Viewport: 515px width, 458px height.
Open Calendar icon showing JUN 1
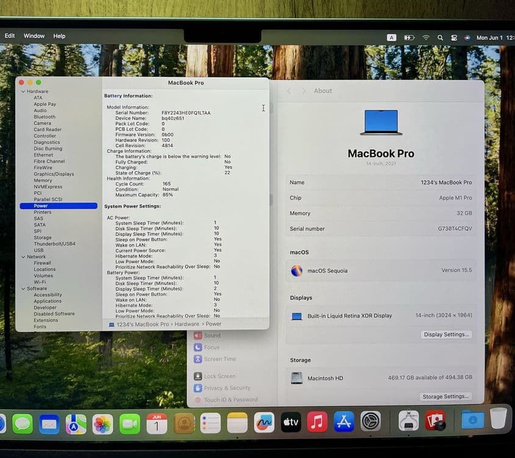coord(157,423)
